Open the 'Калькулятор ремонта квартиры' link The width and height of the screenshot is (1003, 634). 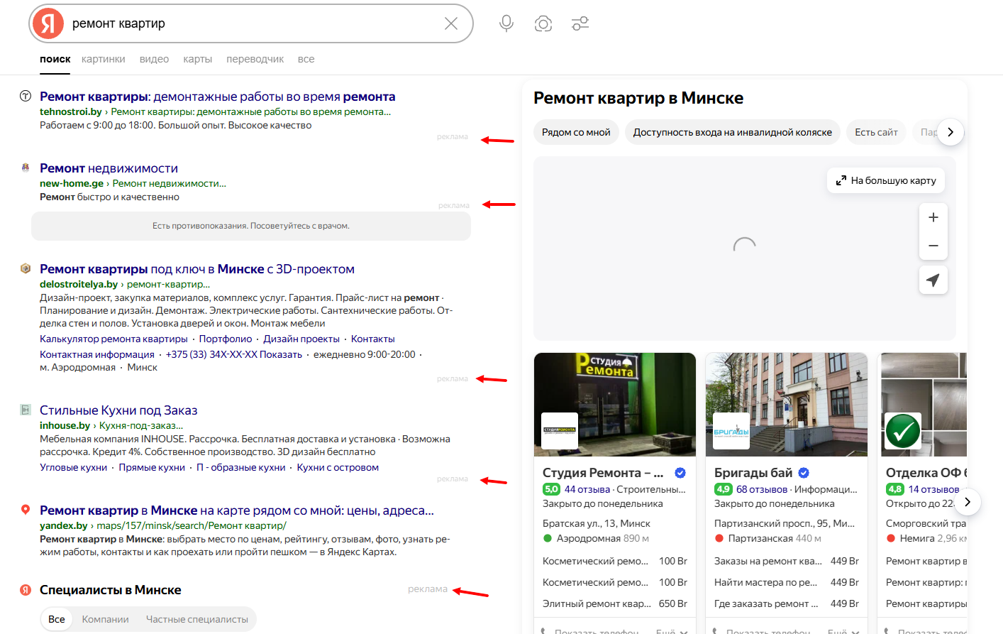pos(113,339)
